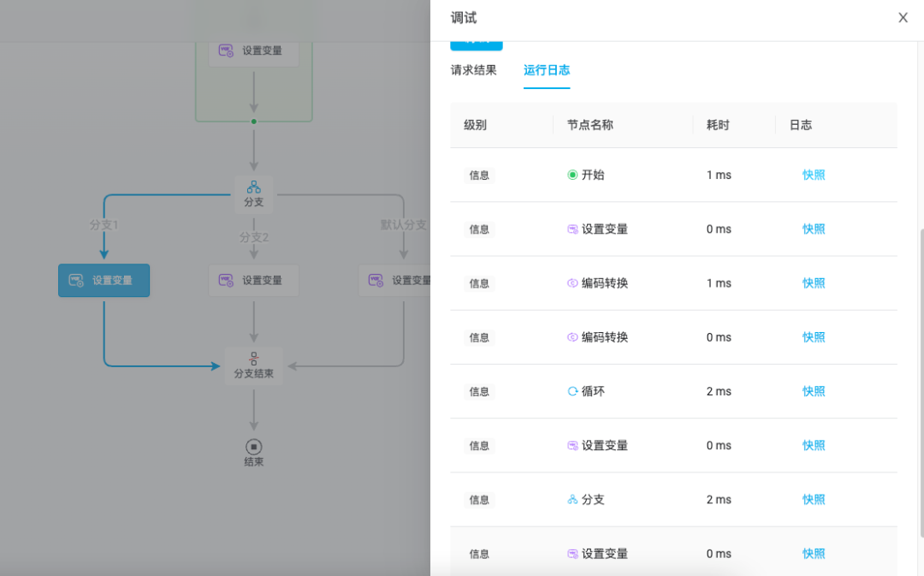Screen dimensions: 924x576
Task: Click the 耗时 column header
Action: pyautogui.click(x=718, y=125)
